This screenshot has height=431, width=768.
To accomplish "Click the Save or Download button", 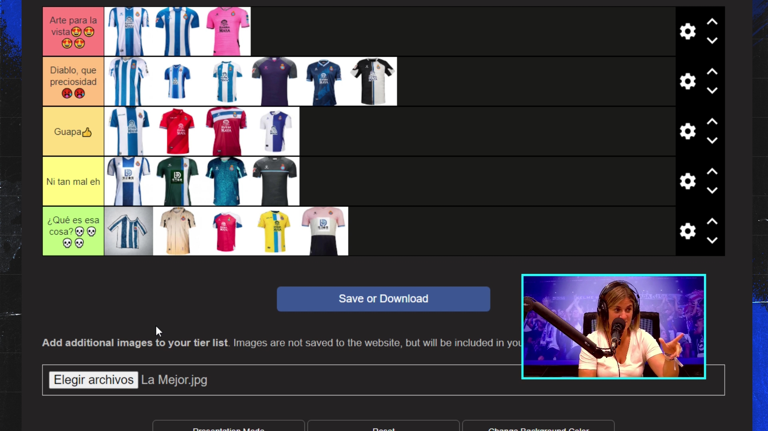I will pos(383,299).
